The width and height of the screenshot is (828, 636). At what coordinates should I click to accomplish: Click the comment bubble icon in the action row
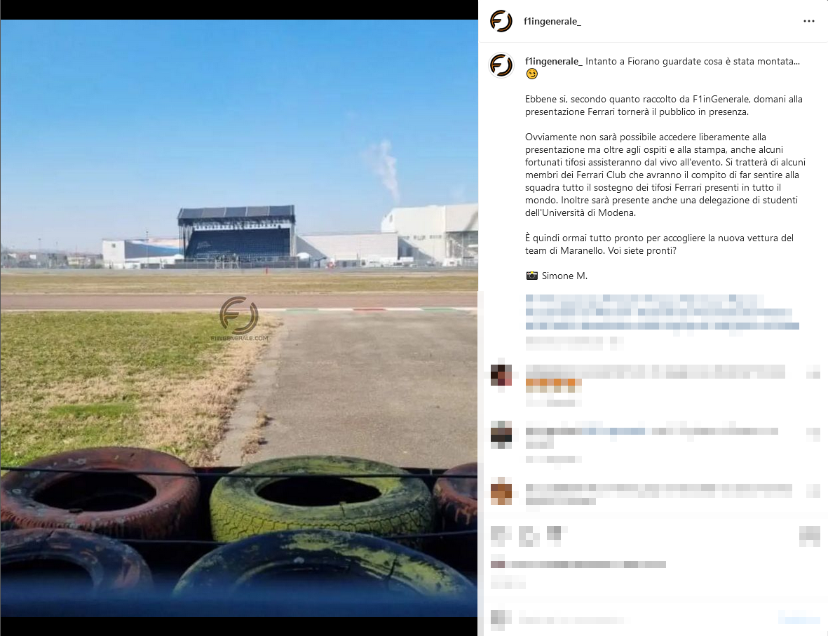(x=529, y=536)
